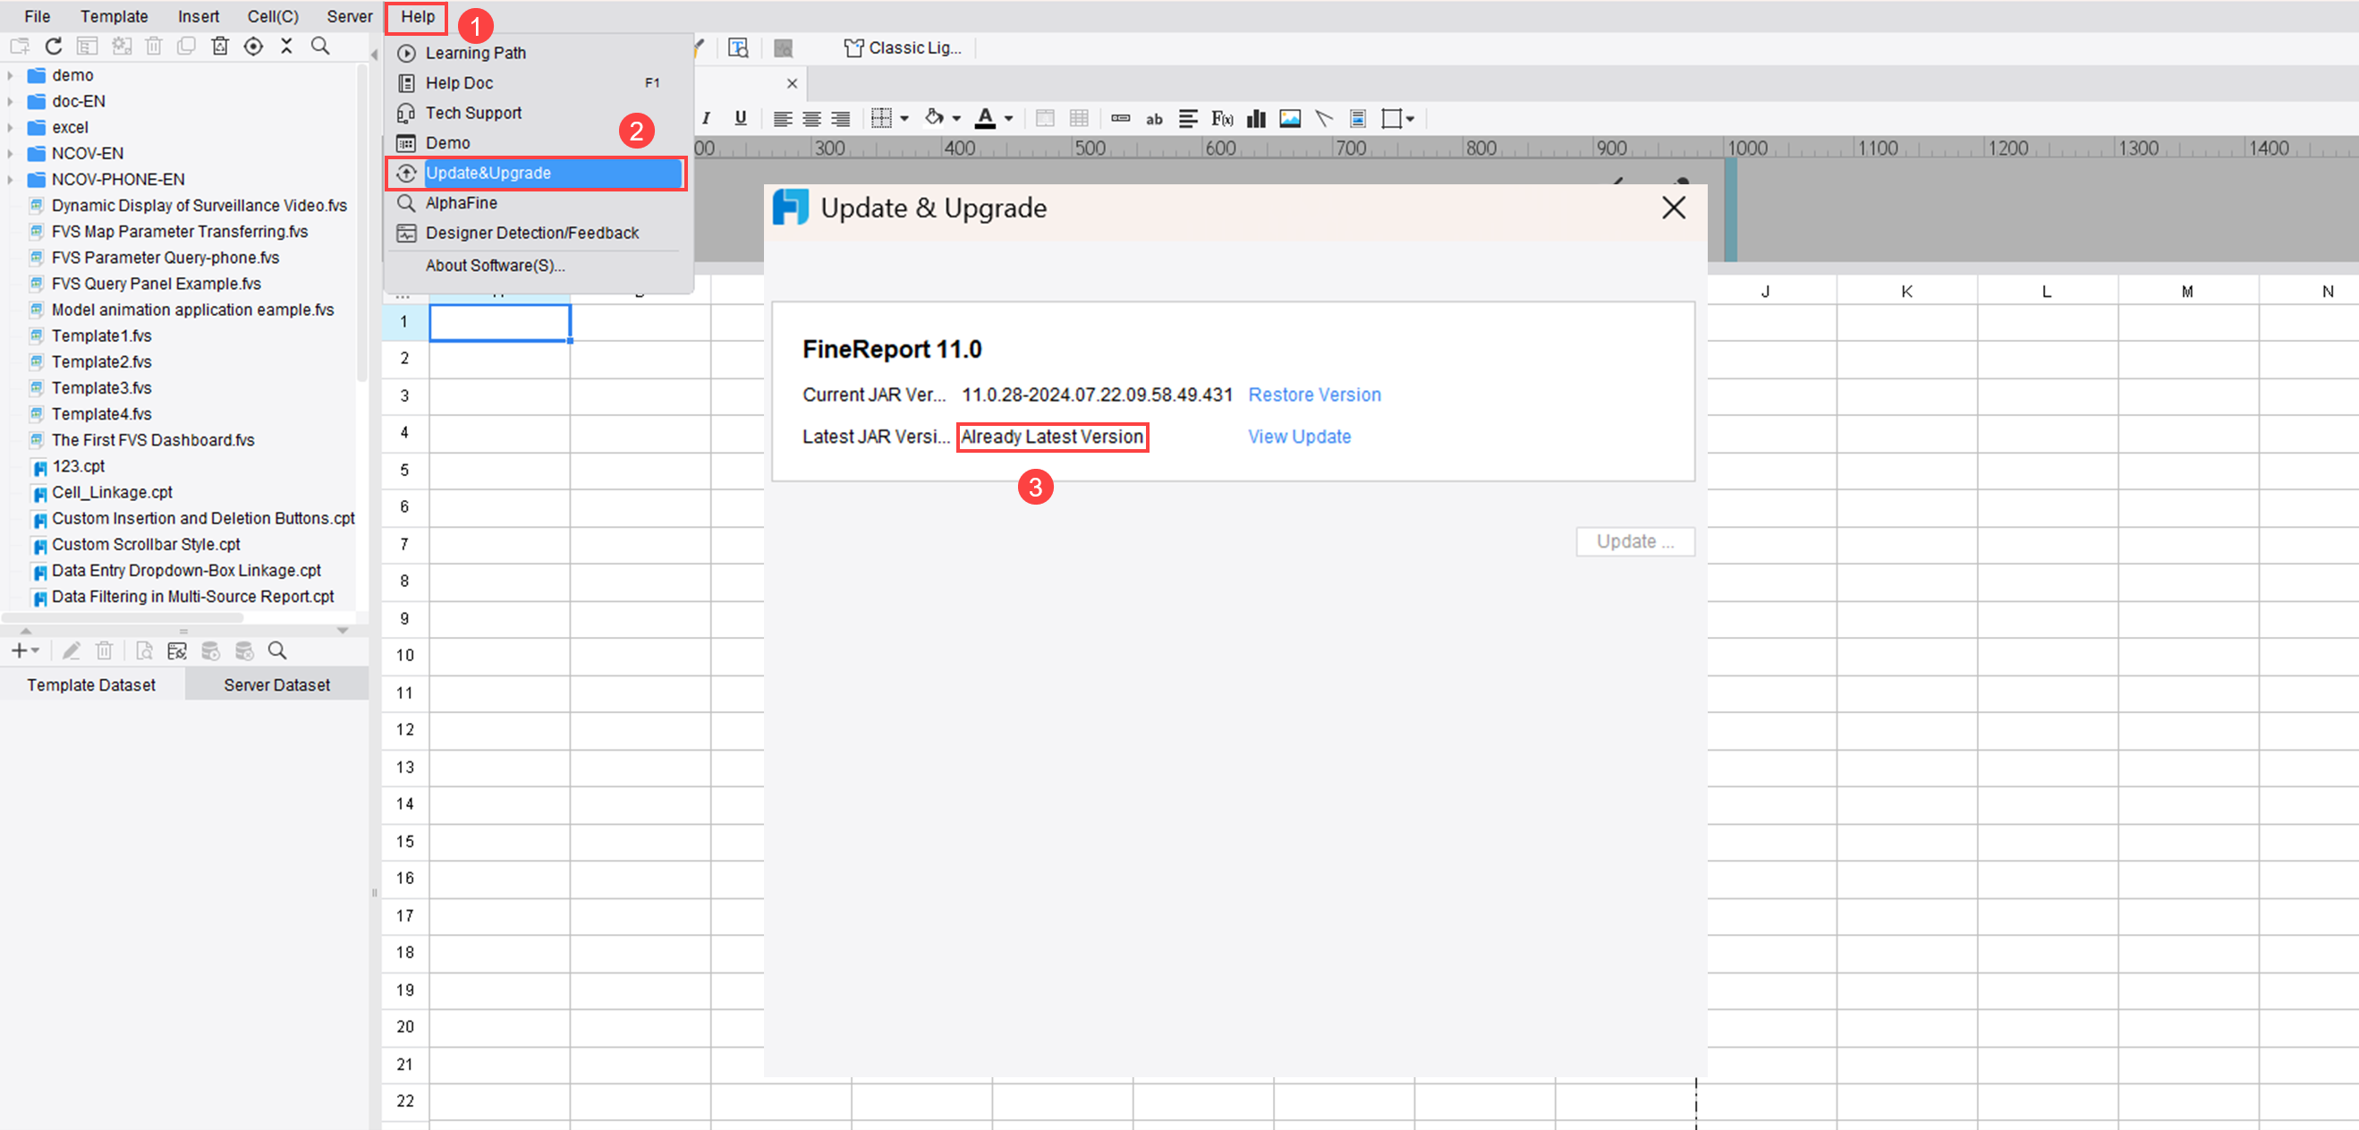This screenshot has width=2359, height=1130.
Task: Insert a chart using the bar chart icon
Action: (x=1256, y=119)
